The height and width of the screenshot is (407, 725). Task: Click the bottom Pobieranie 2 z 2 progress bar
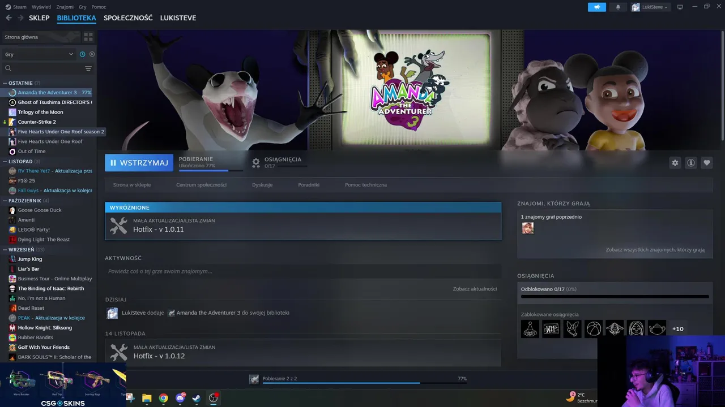coord(364,383)
